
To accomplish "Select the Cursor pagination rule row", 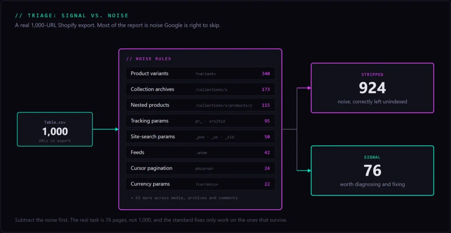I will [200, 168].
